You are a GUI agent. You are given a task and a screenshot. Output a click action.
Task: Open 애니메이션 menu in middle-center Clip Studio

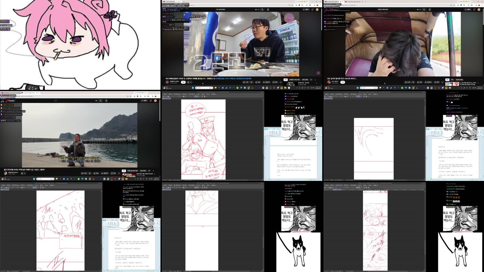click(177, 94)
